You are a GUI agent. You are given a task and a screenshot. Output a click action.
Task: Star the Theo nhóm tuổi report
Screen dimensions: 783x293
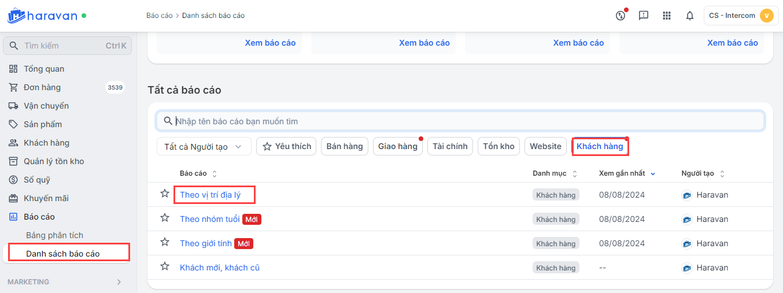tap(165, 218)
